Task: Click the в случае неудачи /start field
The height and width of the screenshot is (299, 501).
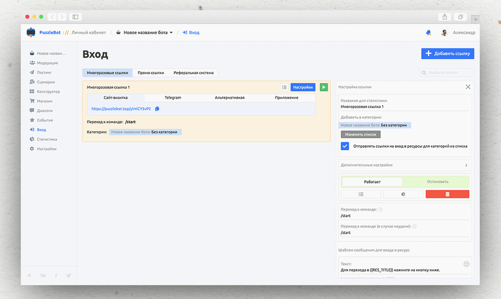Action: (x=405, y=233)
